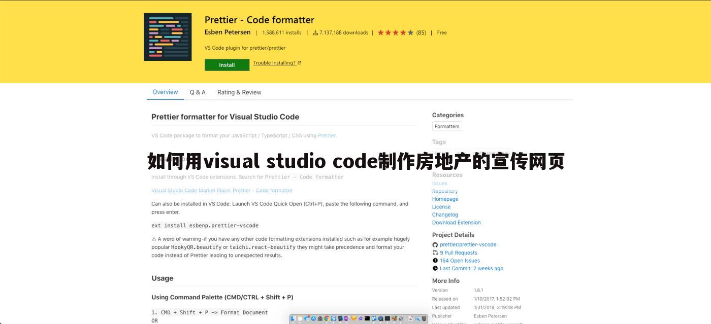Viewport: 711px width, 324px height.
Task: Open Terminal from the Dock
Action: tap(367, 318)
